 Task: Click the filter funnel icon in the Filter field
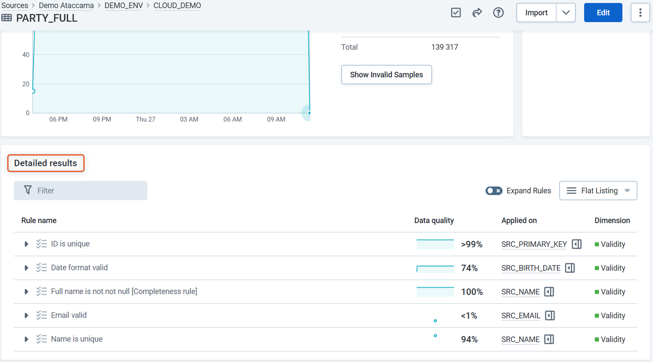28,190
